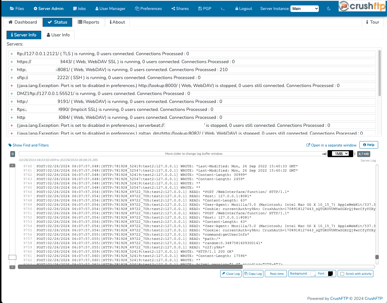Click the 0 badge left of the log slider

[x=13, y=154]
